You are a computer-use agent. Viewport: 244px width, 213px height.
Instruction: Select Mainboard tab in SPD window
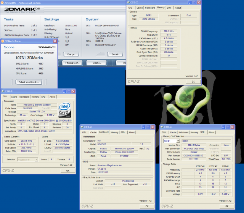click(x=183, y=133)
